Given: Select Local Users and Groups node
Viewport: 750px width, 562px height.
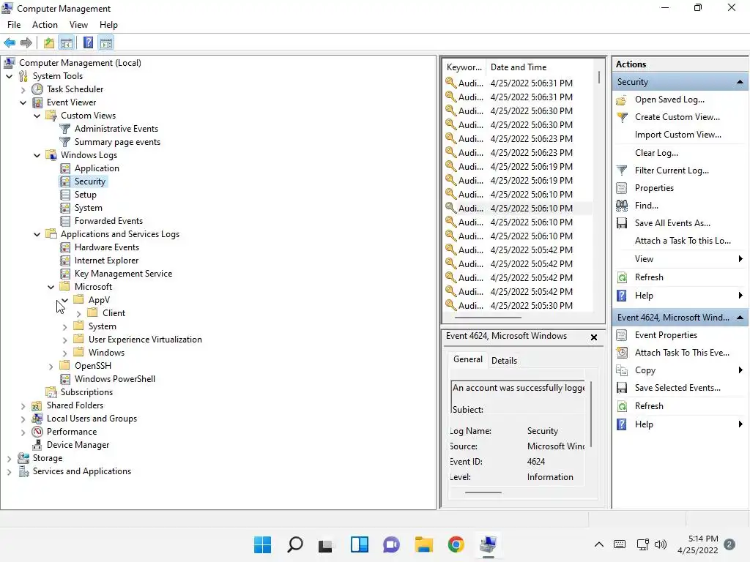Looking at the screenshot, I should pyautogui.click(x=92, y=419).
